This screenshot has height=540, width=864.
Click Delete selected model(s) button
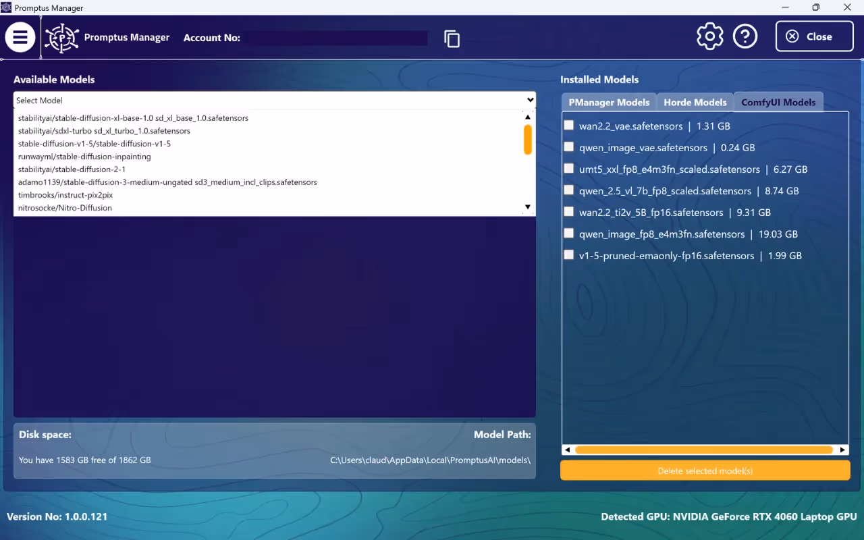click(x=705, y=470)
